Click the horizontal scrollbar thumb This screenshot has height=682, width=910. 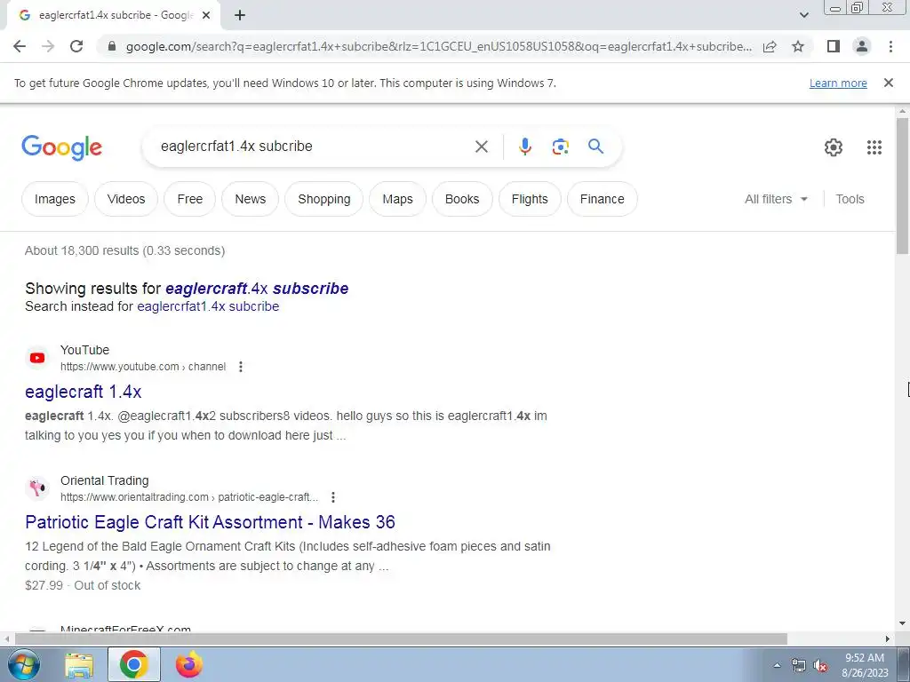401,638
